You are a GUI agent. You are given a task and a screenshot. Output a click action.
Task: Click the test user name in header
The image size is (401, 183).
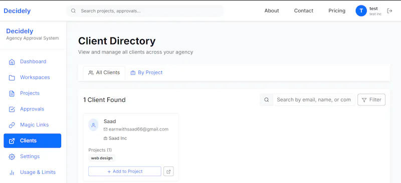pos(373,8)
